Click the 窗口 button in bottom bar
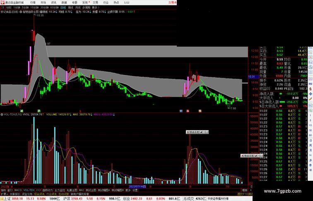The width and height of the screenshot is (313, 201). click(10, 190)
